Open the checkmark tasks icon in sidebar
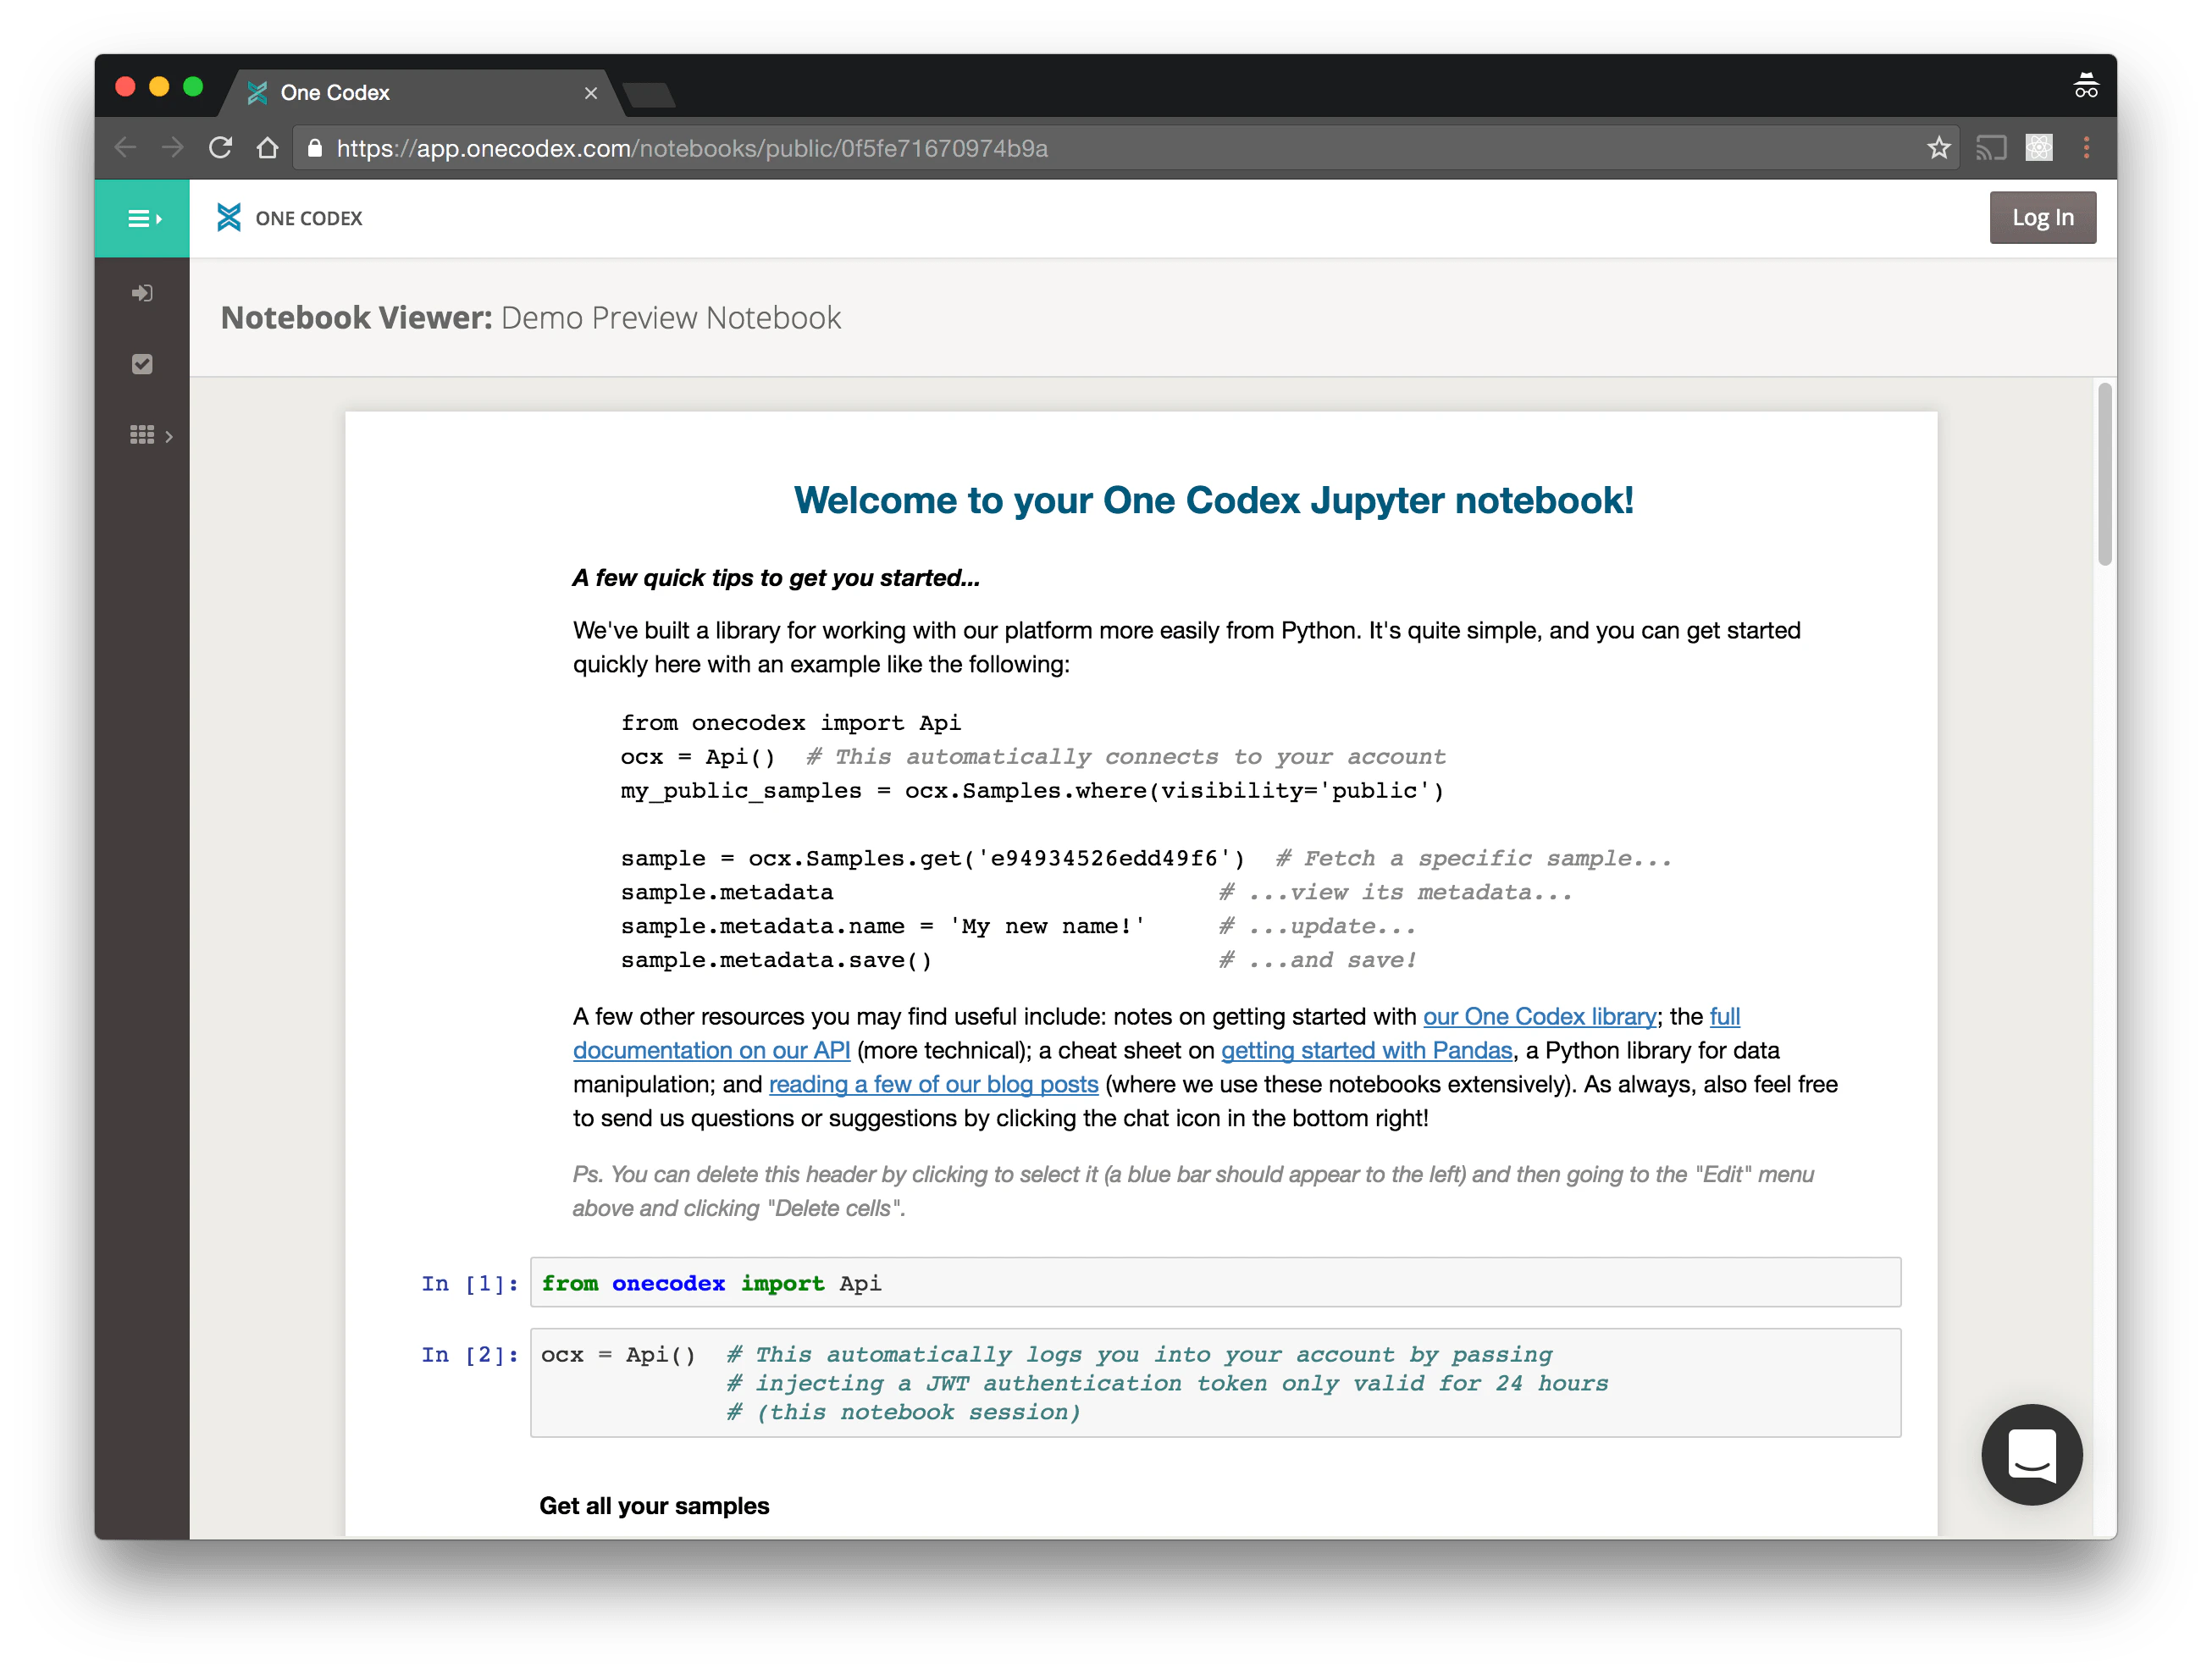Image resolution: width=2212 pixels, height=1675 pixels. click(x=142, y=364)
